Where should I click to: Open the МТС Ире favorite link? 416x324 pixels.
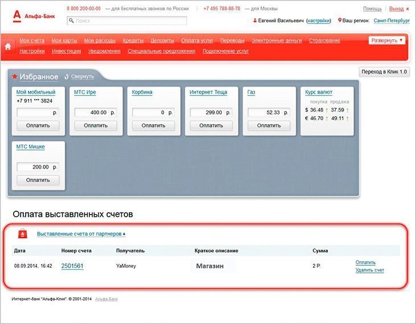85,92
